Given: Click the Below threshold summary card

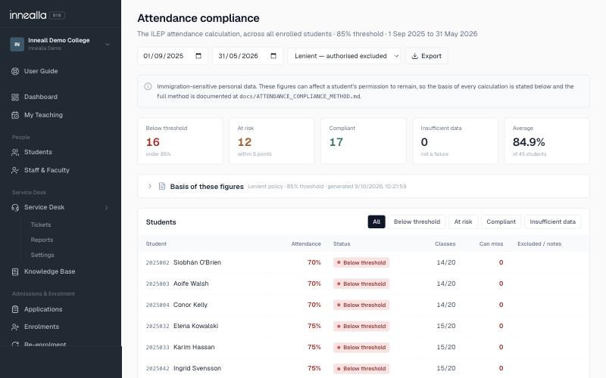Looking at the screenshot, I should click(x=180, y=141).
